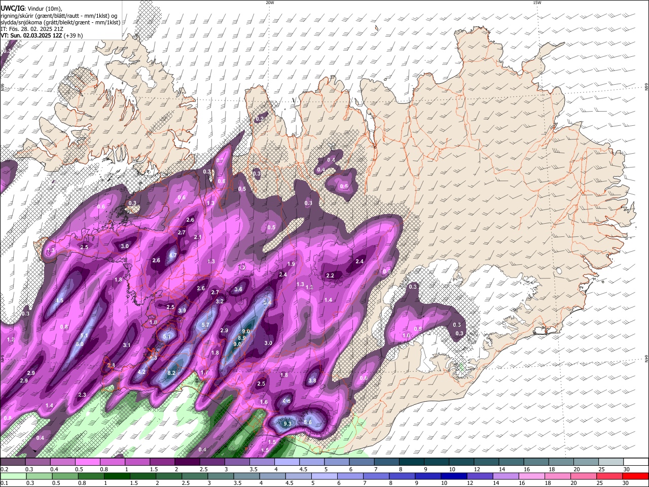Pick the bright pink 0.5–0.8 snow legend swatch
The image size is (649, 487).
87,462
